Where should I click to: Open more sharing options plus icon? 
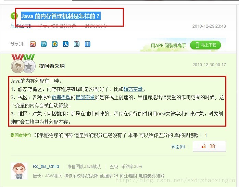pyautogui.click(x=88, y=44)
